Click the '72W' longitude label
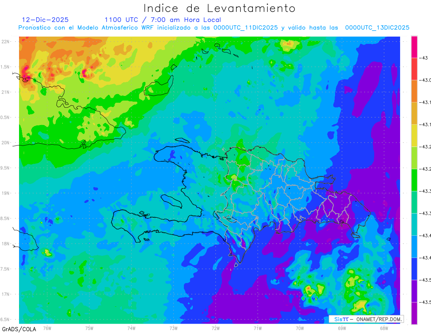Screen dimensions: 431x333 point(215,328)
